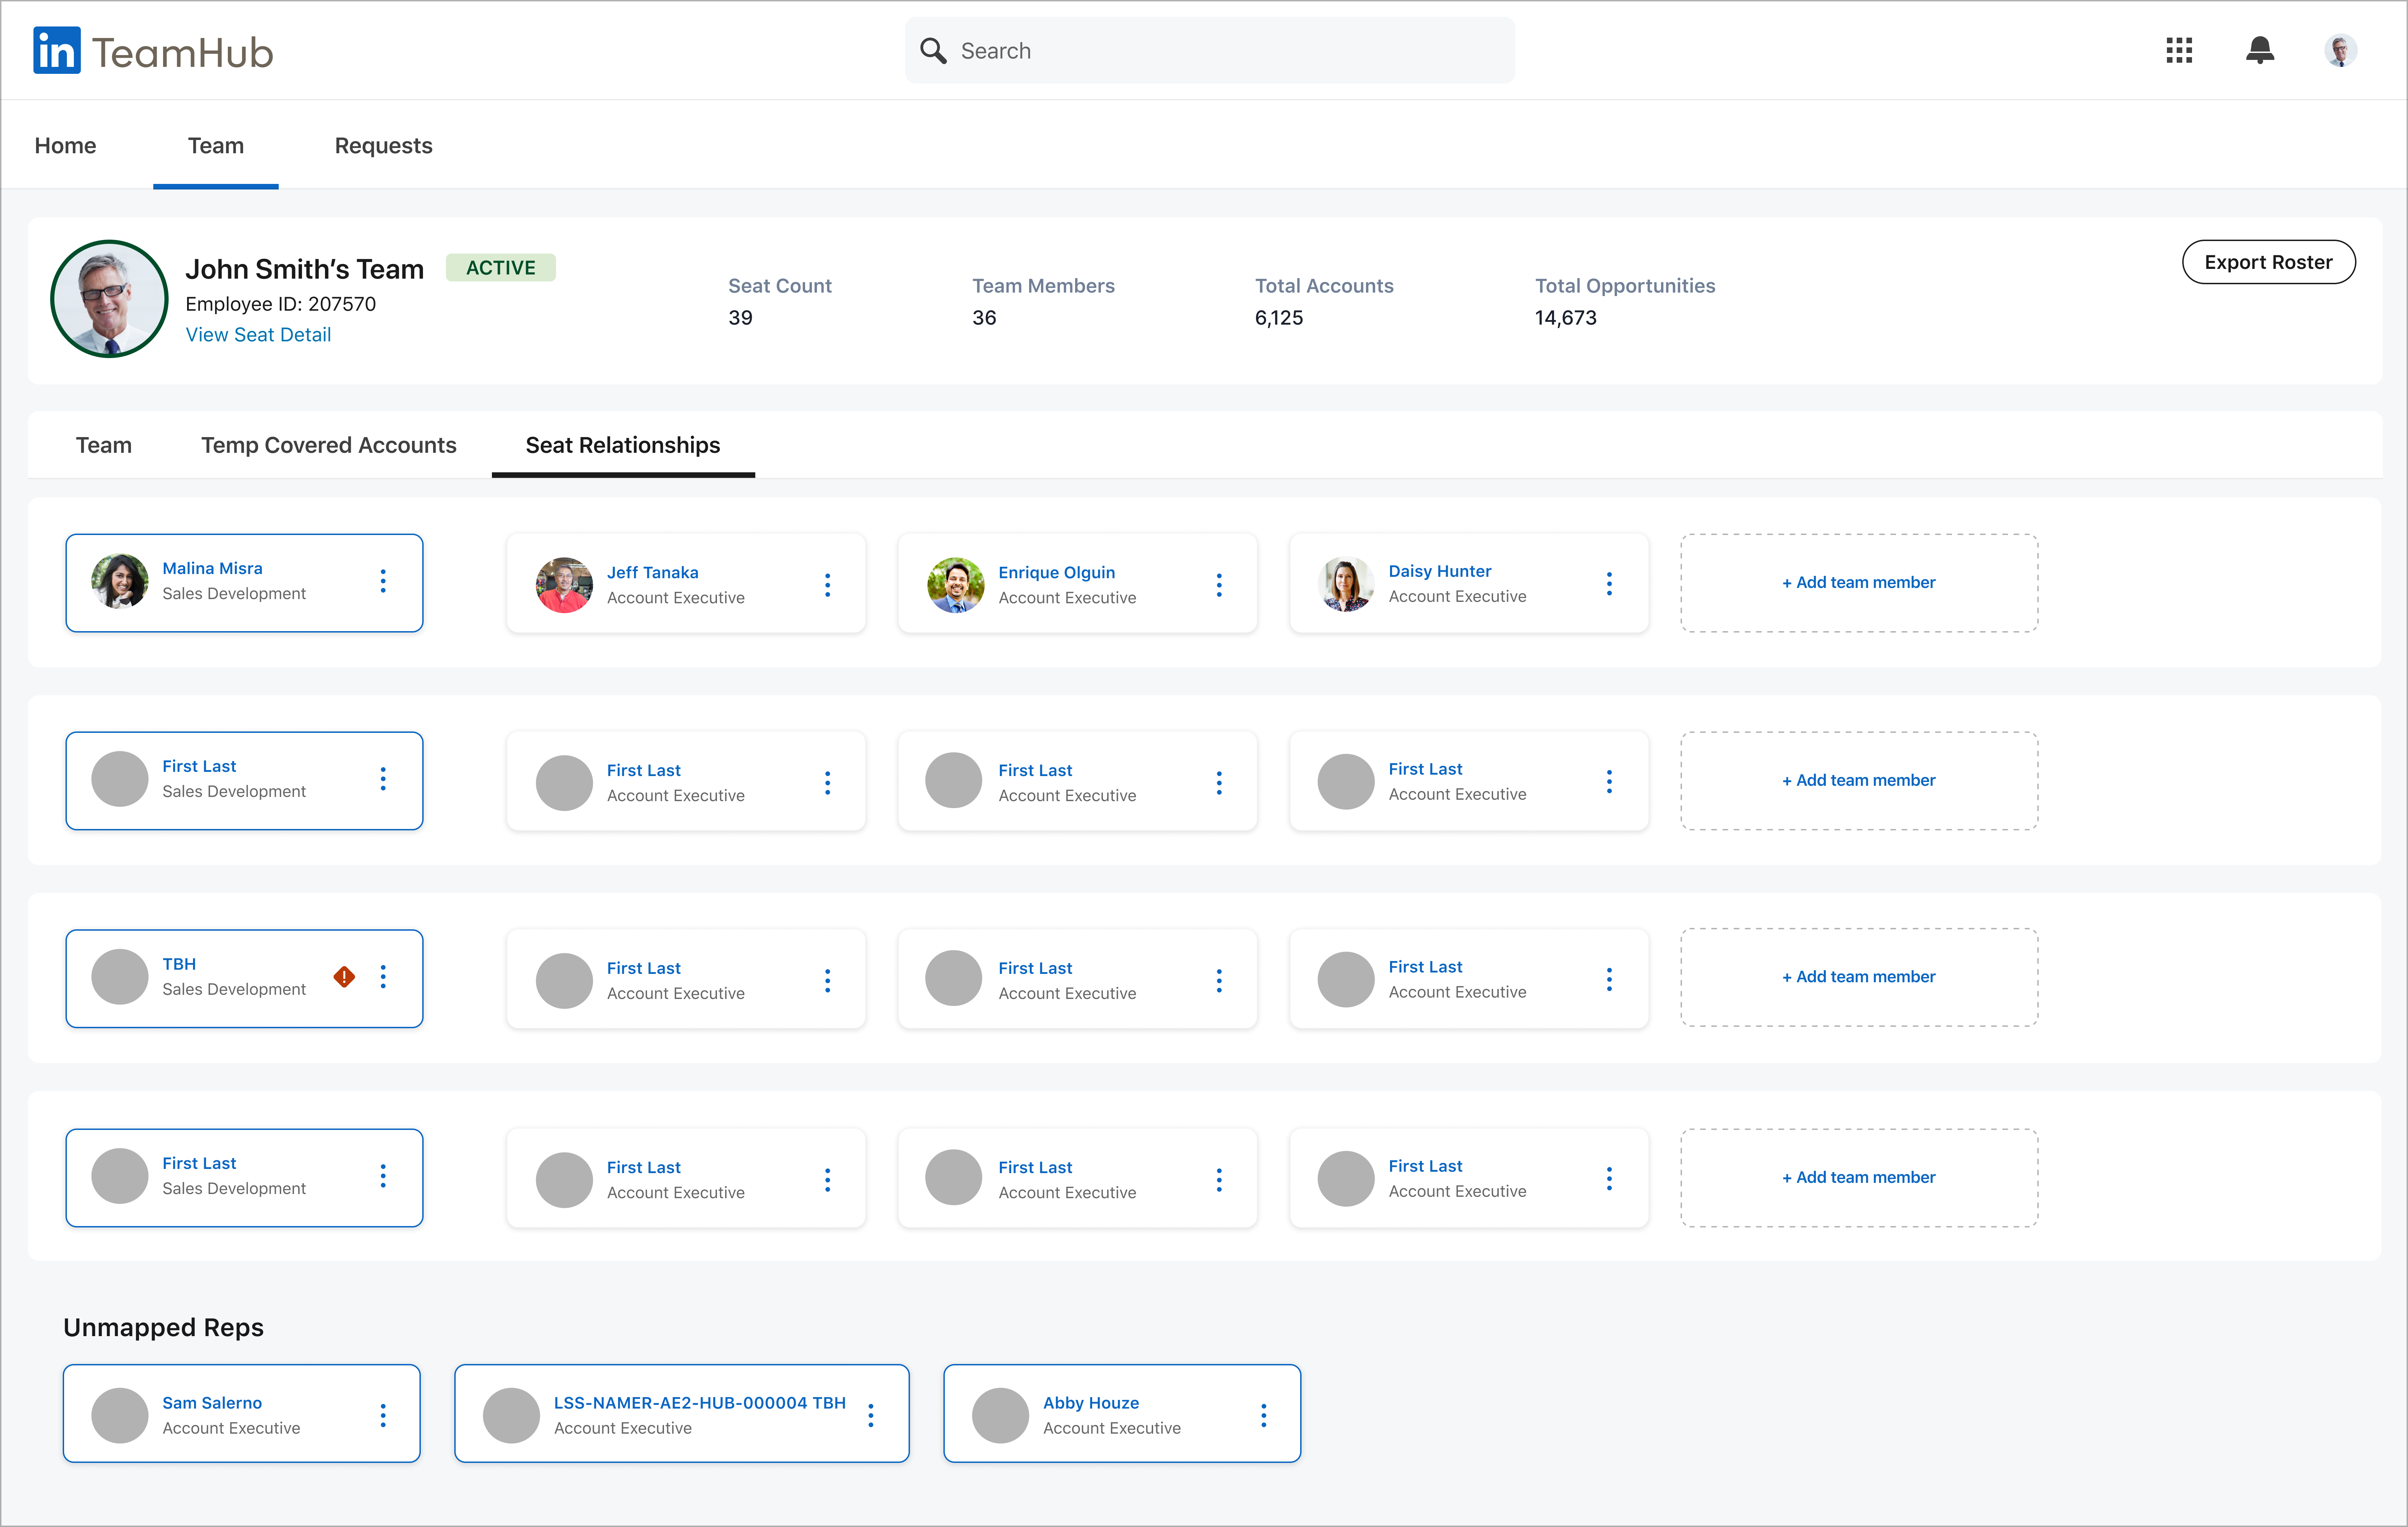Open the kebab menu on Enrique Olguin's card
Image resolution: width=2408 pixels, height=1527 pixels.
(x=1219, y=585)
